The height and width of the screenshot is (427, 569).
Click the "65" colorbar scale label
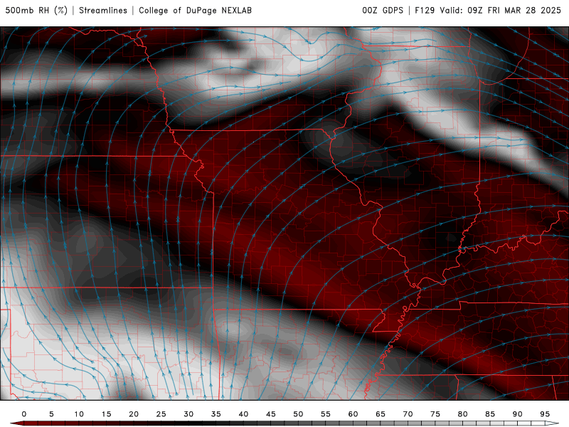pyautogui.click(x=381, y=414)
